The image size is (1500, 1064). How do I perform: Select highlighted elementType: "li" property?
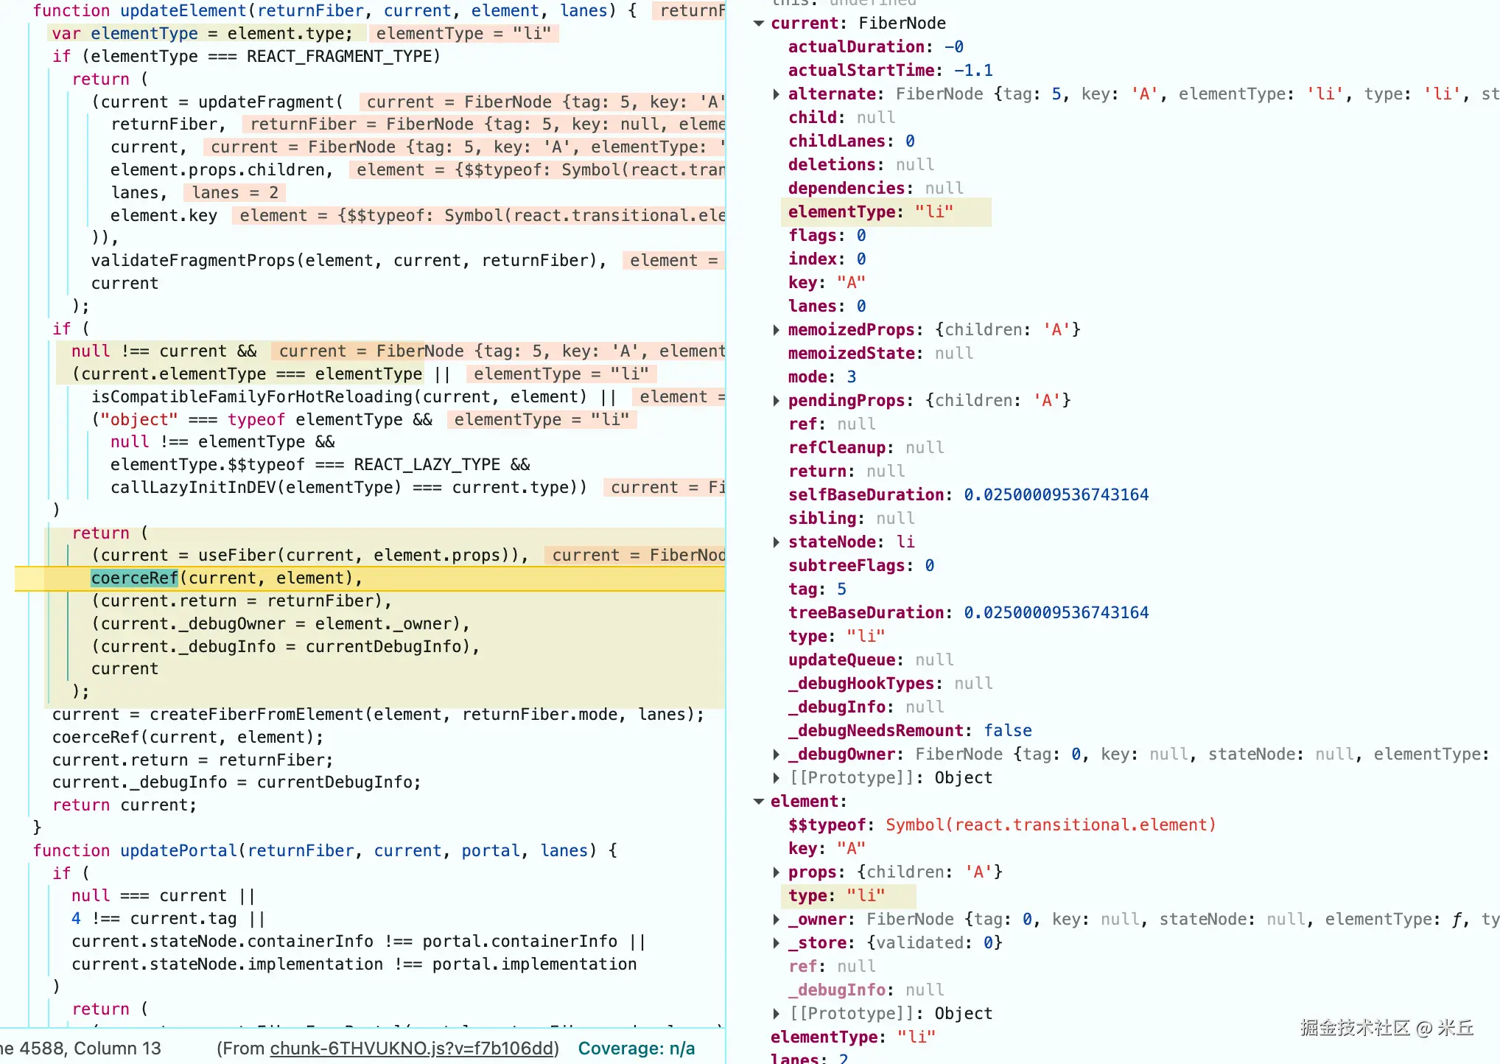[871, 212]
